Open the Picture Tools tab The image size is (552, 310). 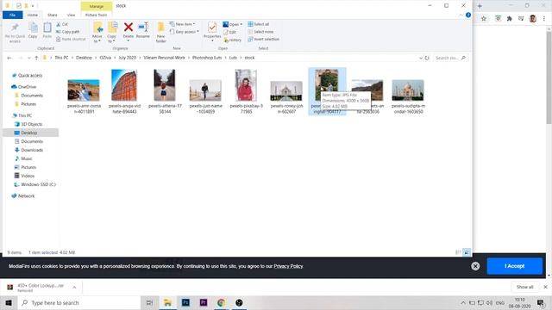point(96,15)
